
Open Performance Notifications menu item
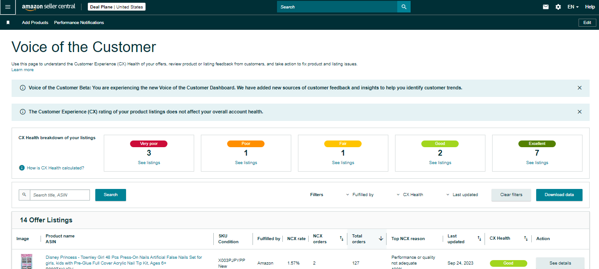click(x=79, y=22)
